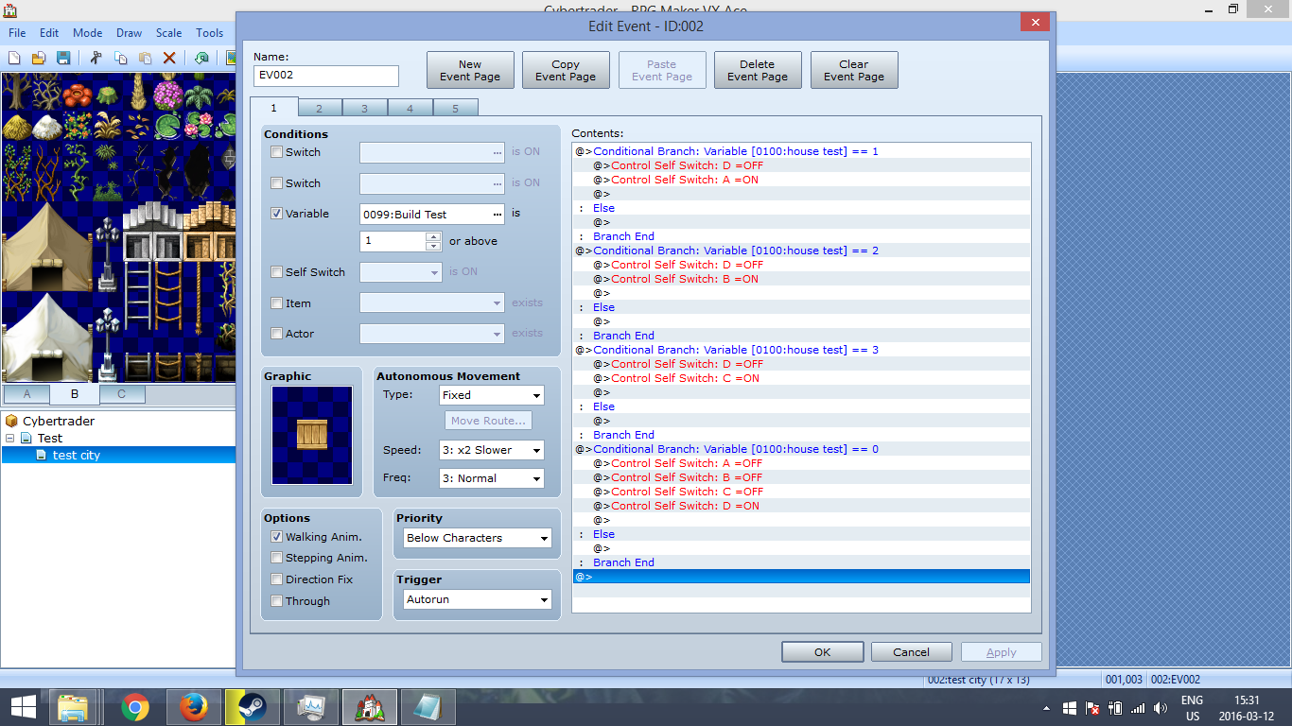Uncheck the Walking Anim. option
Image resolution: width=1292 pixels, height=726 pixels.
(276, 537)
